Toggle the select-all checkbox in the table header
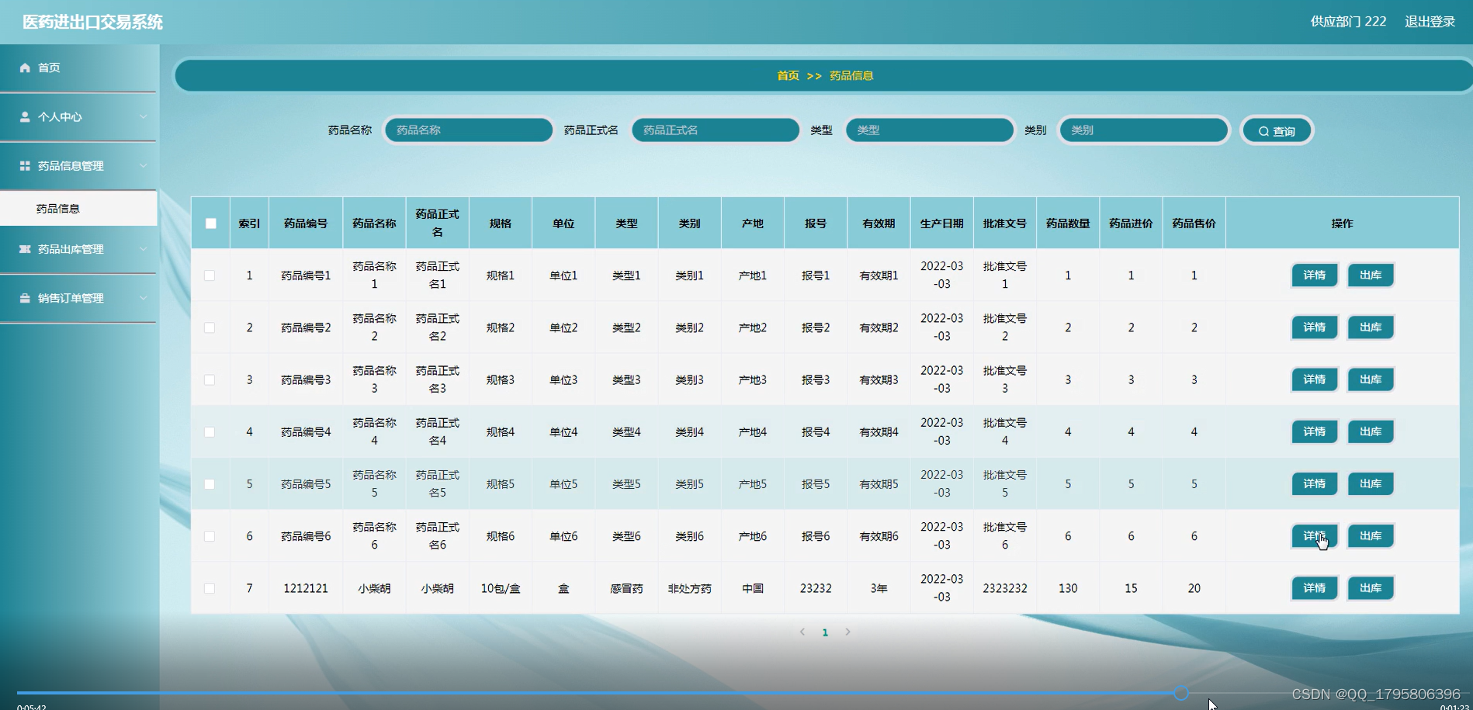This screenshot has width=1473, height=710. point(211,223)
